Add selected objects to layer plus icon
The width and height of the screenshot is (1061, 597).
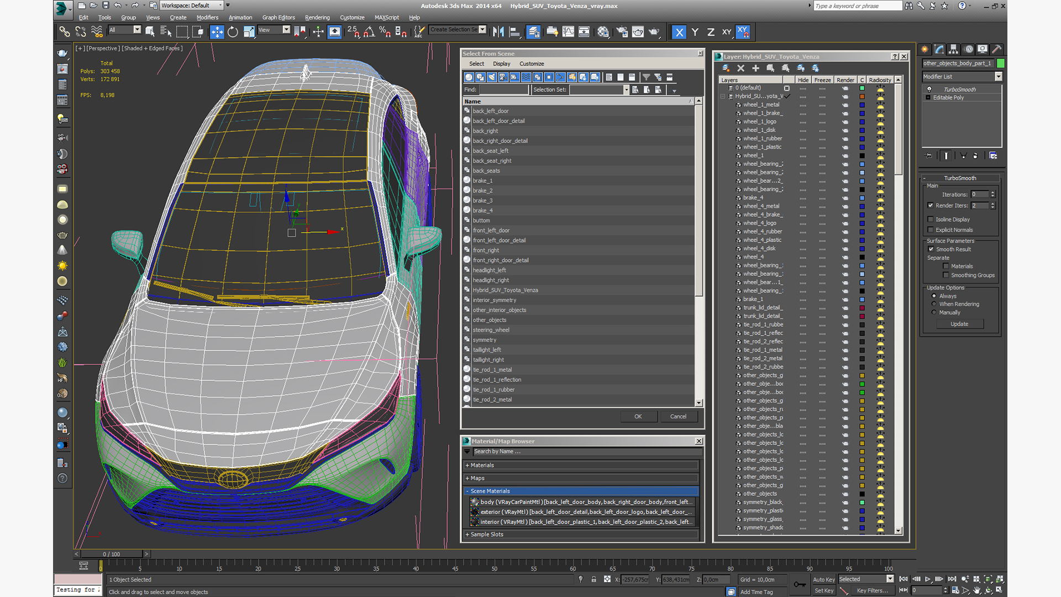point(755,68)
